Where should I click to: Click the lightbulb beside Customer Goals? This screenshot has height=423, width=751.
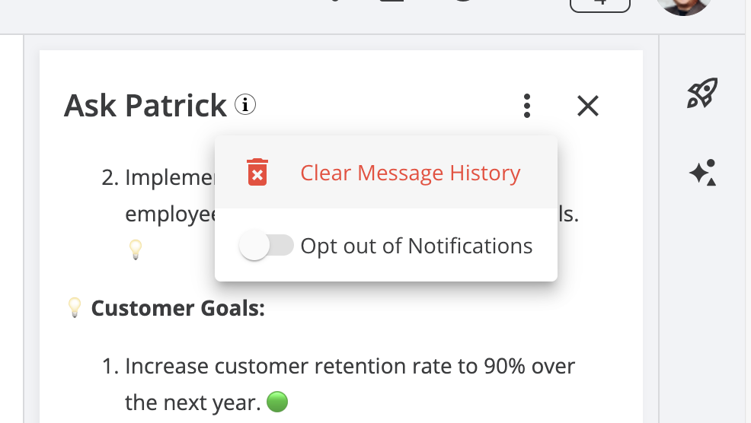coord(75,307)
